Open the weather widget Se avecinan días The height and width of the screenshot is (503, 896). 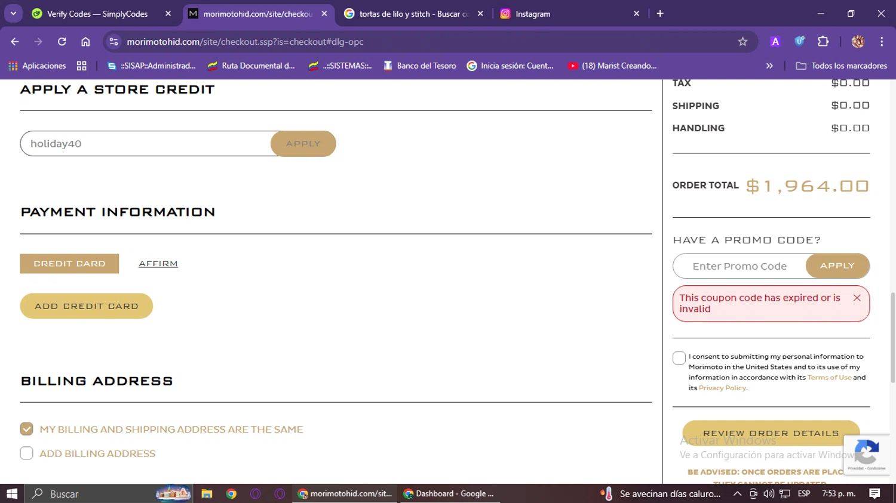click(x=661, y=493)
